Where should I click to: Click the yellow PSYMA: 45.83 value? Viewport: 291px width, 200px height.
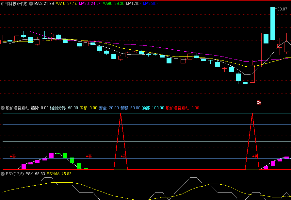point(59,174)
